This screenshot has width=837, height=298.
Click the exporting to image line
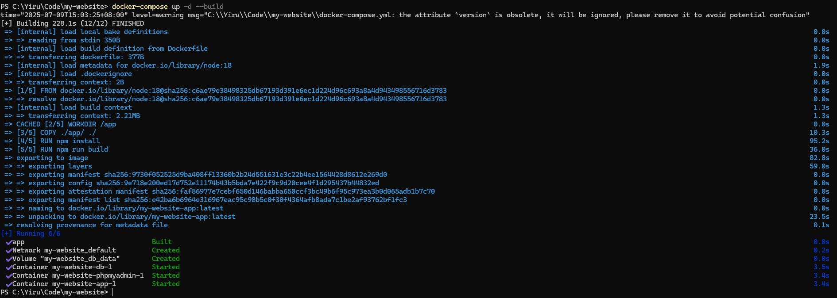(x=52, y=158)
